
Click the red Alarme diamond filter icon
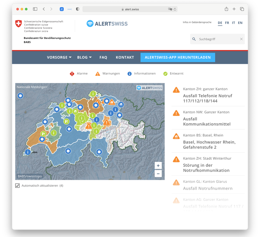tap(72, 74)
